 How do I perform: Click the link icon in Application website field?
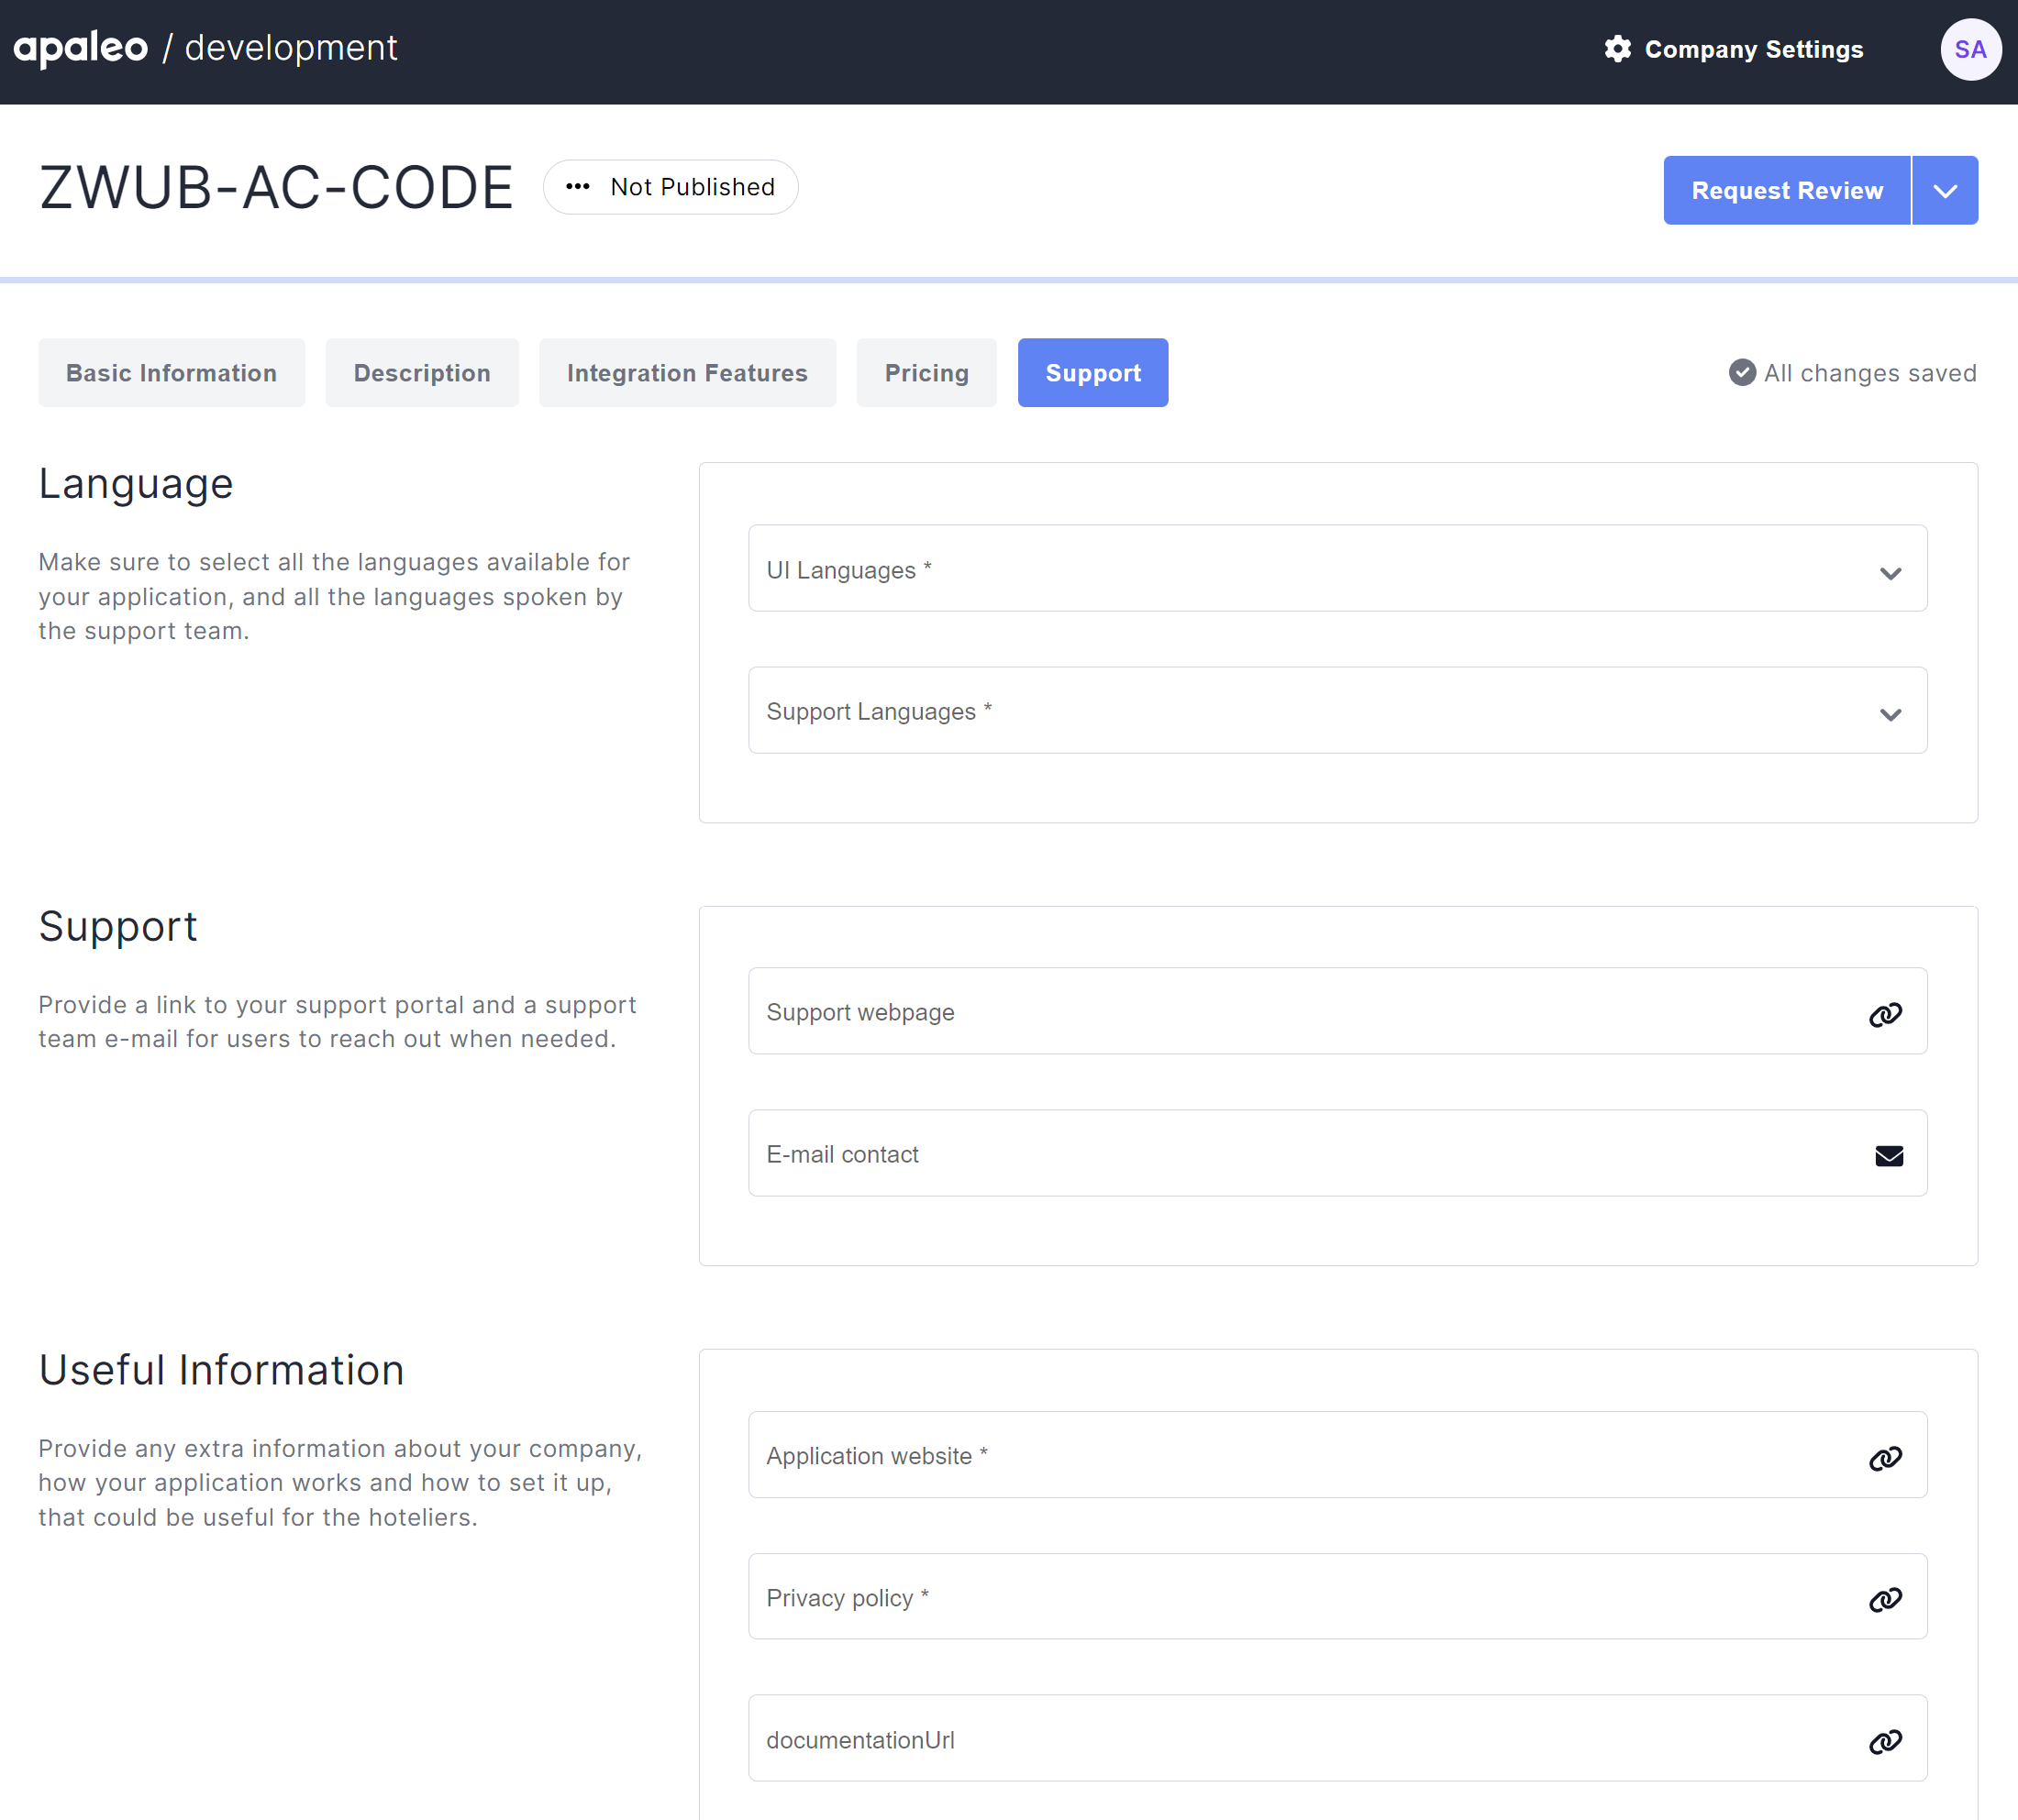1885,1458
